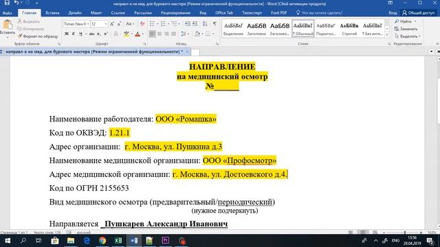440x247 pixels.
Task: Click the Increase indent icon
Action: 195,24
